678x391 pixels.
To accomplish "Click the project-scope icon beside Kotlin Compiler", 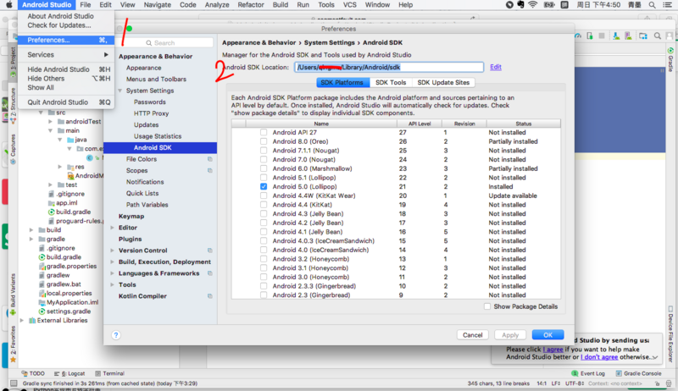I will [x=209, y=296].
